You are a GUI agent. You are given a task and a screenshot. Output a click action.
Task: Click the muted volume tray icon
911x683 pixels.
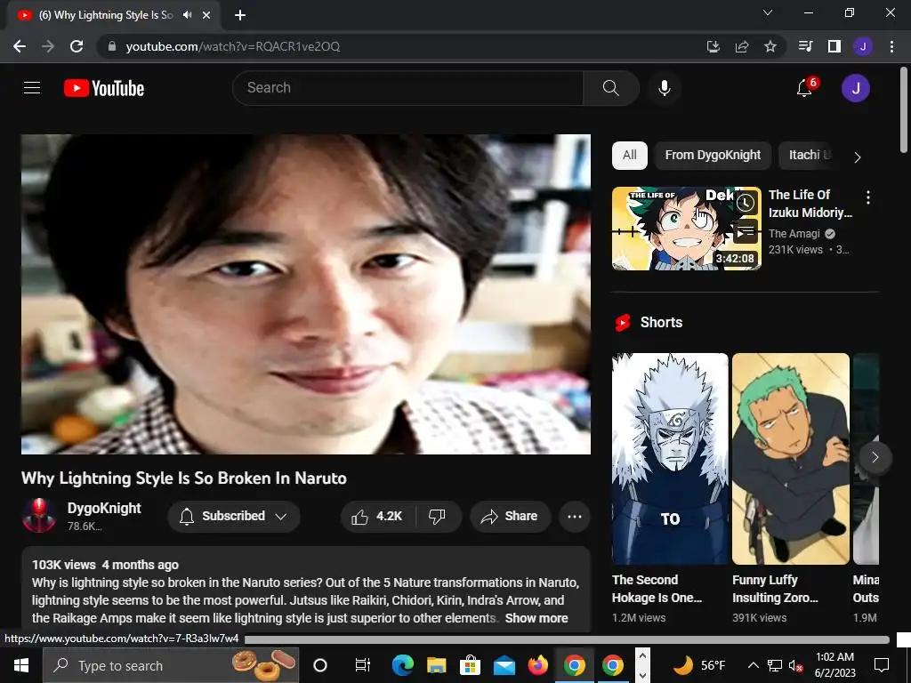[796, 665]
